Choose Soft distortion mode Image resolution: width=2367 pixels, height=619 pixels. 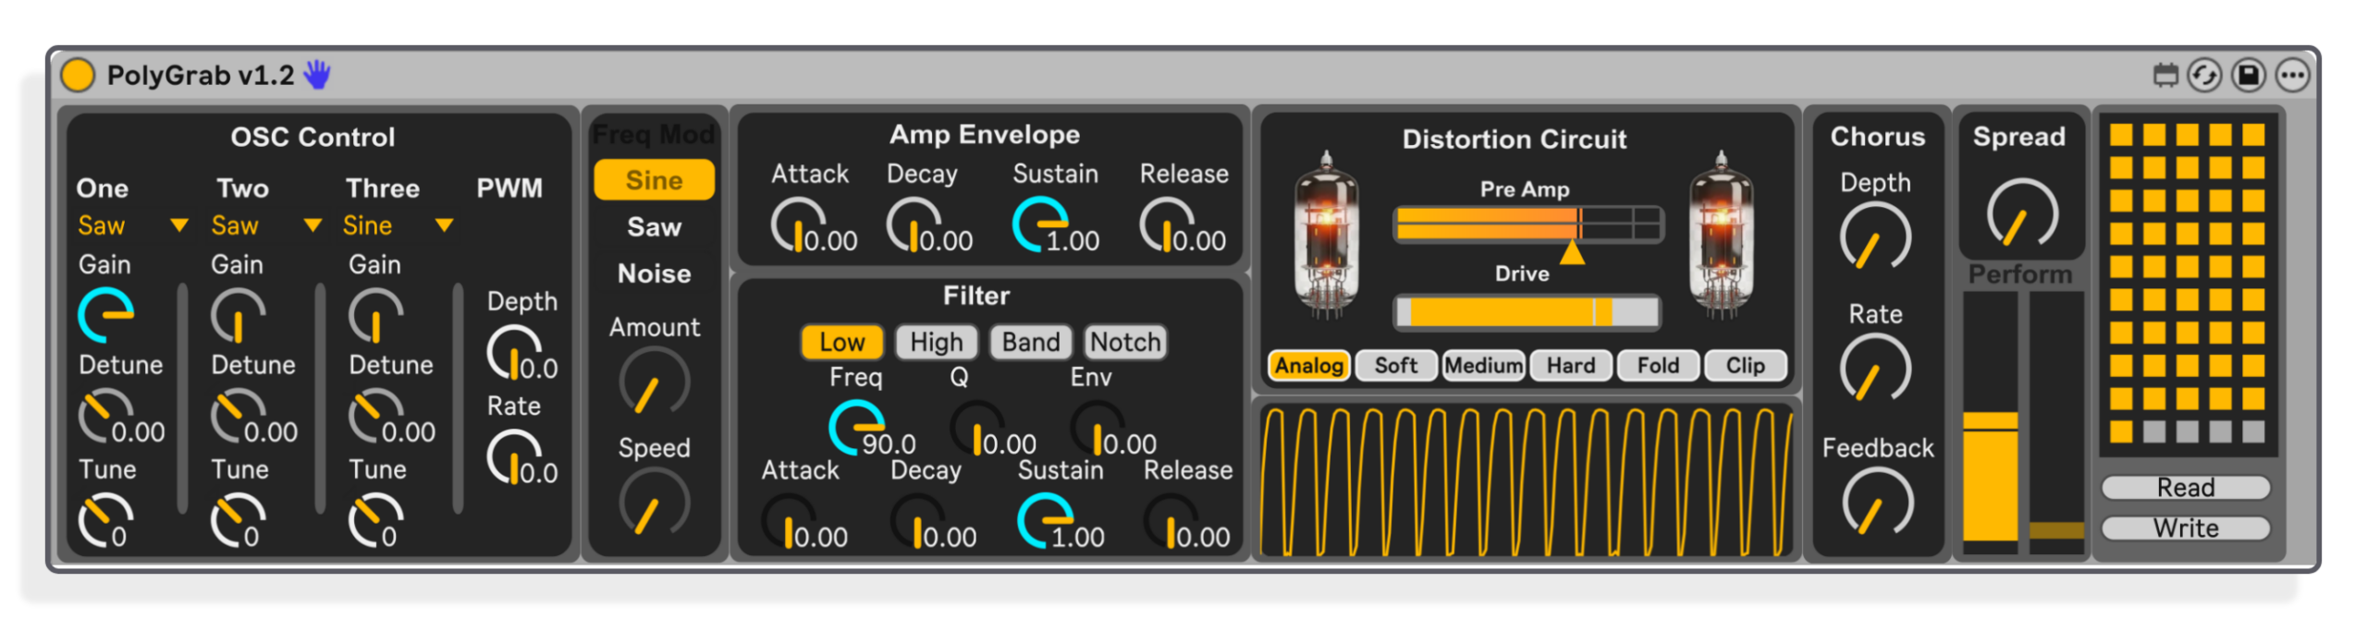[x=1396, y=366]
